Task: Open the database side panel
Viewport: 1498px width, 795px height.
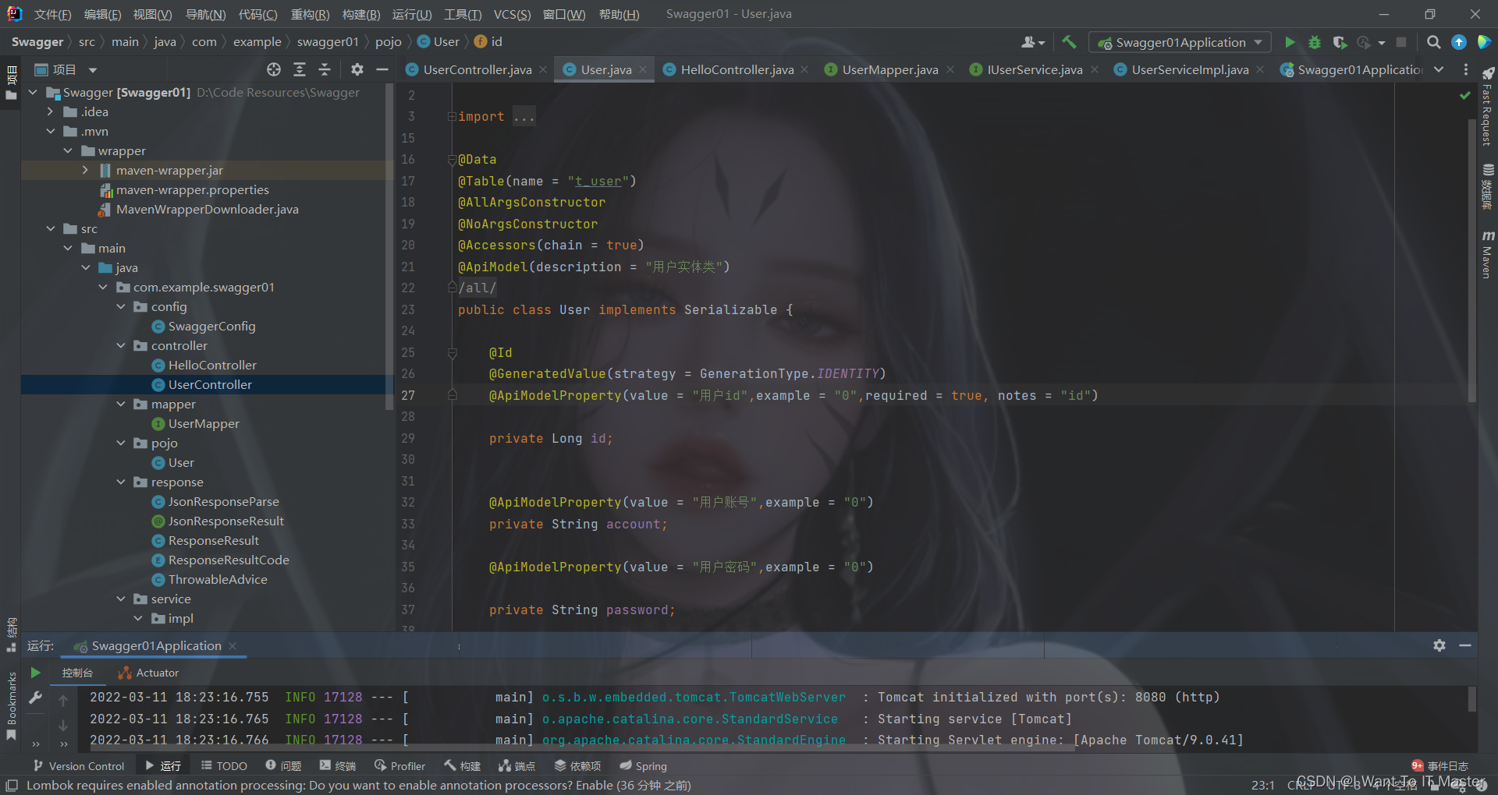Action: click(1488, 187)
